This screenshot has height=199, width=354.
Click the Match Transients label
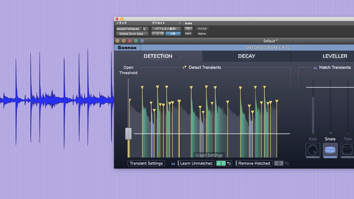click(x=335, y=67)
